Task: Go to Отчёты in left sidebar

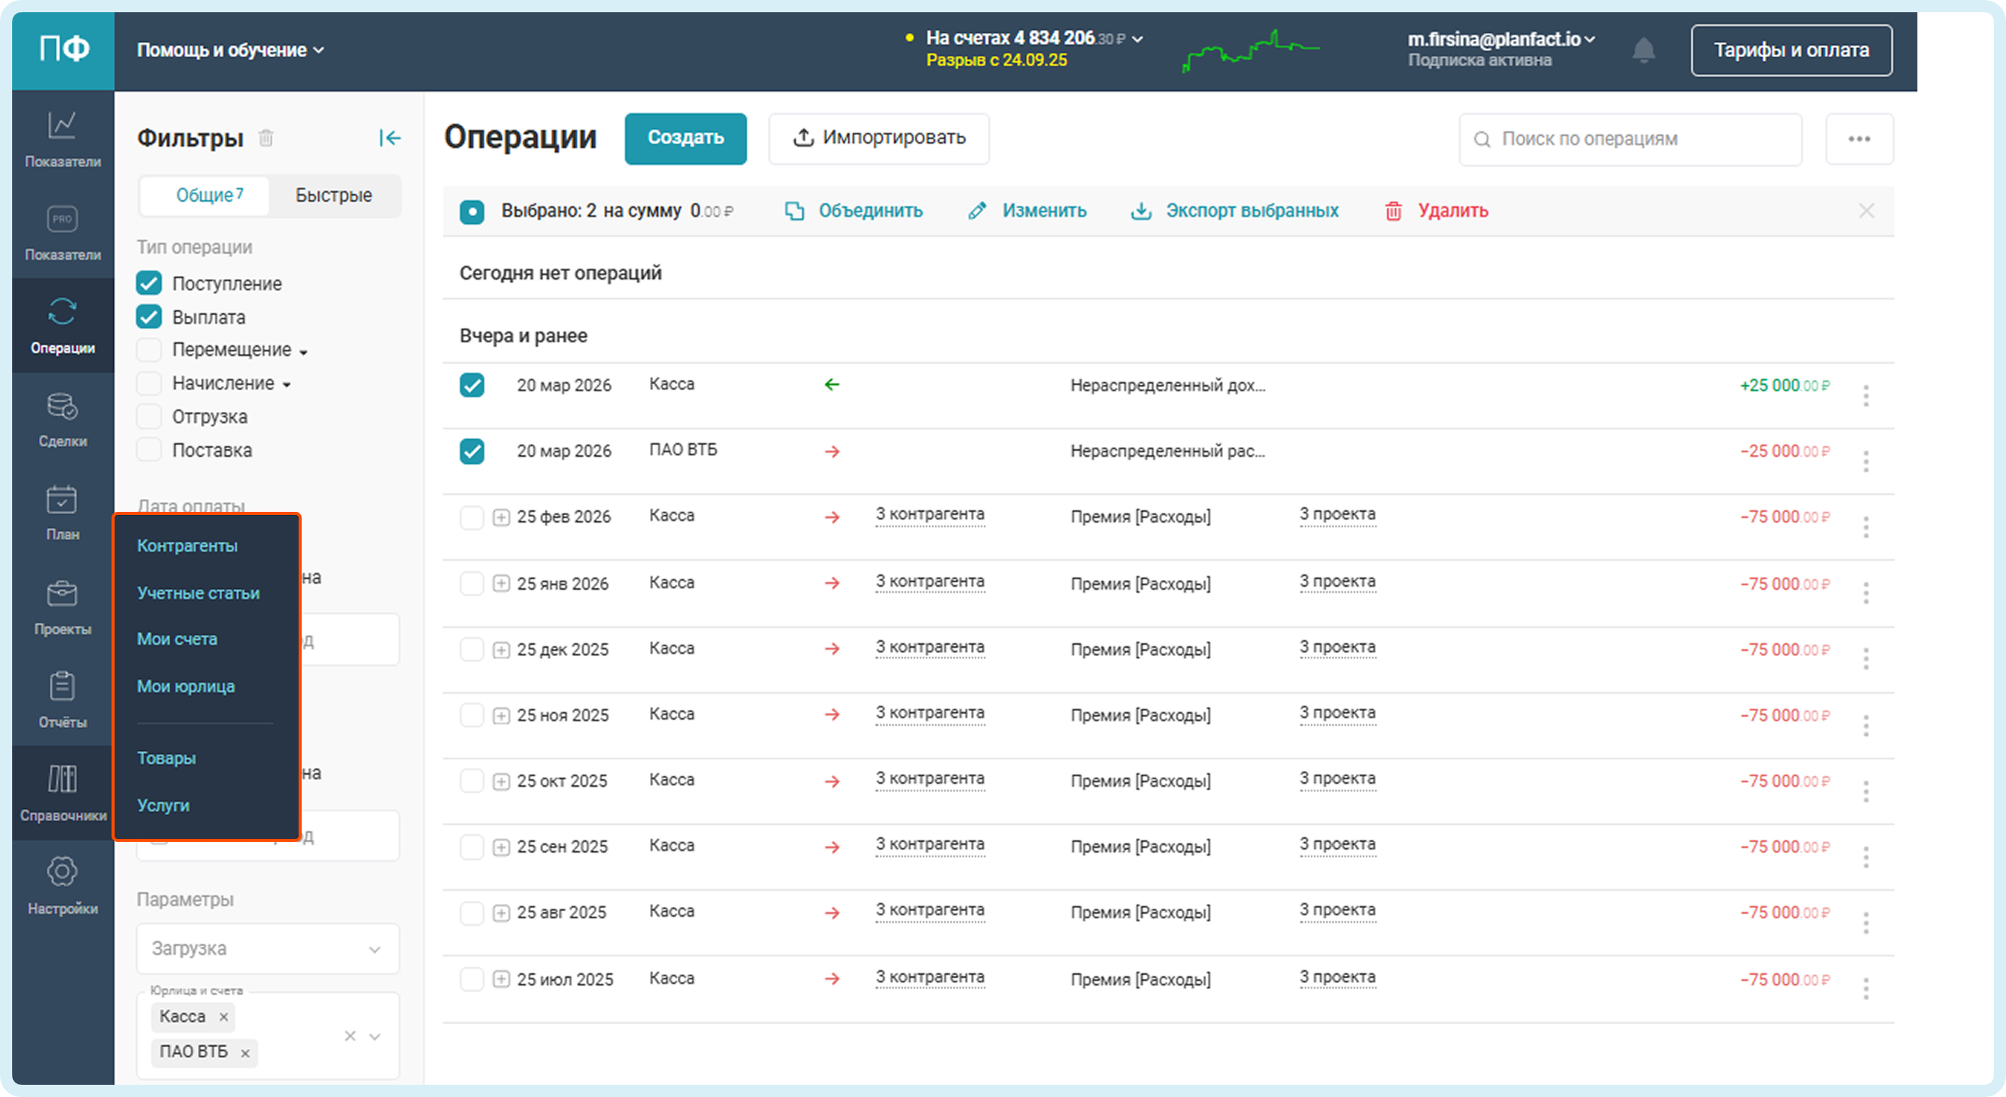Action: (63, 700)
